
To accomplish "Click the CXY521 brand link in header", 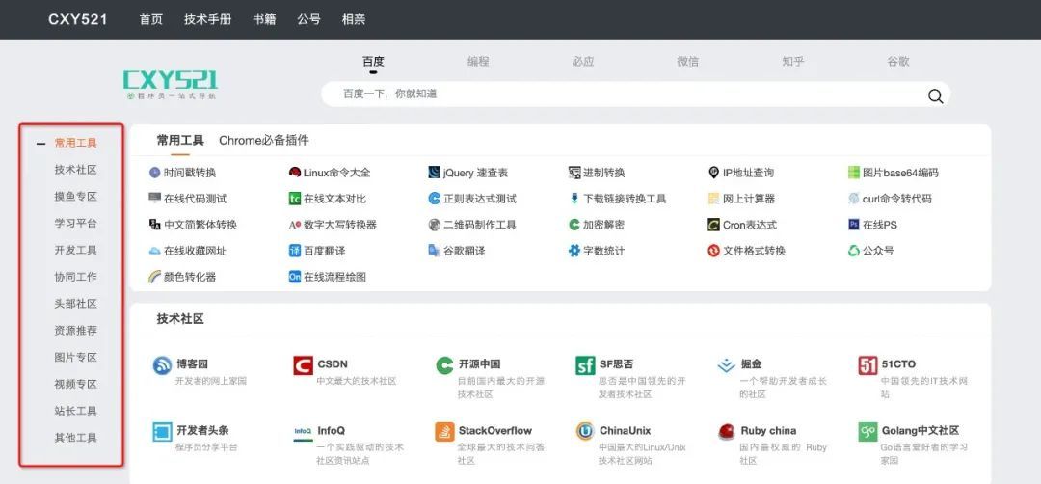I will [x=78, y=19].
